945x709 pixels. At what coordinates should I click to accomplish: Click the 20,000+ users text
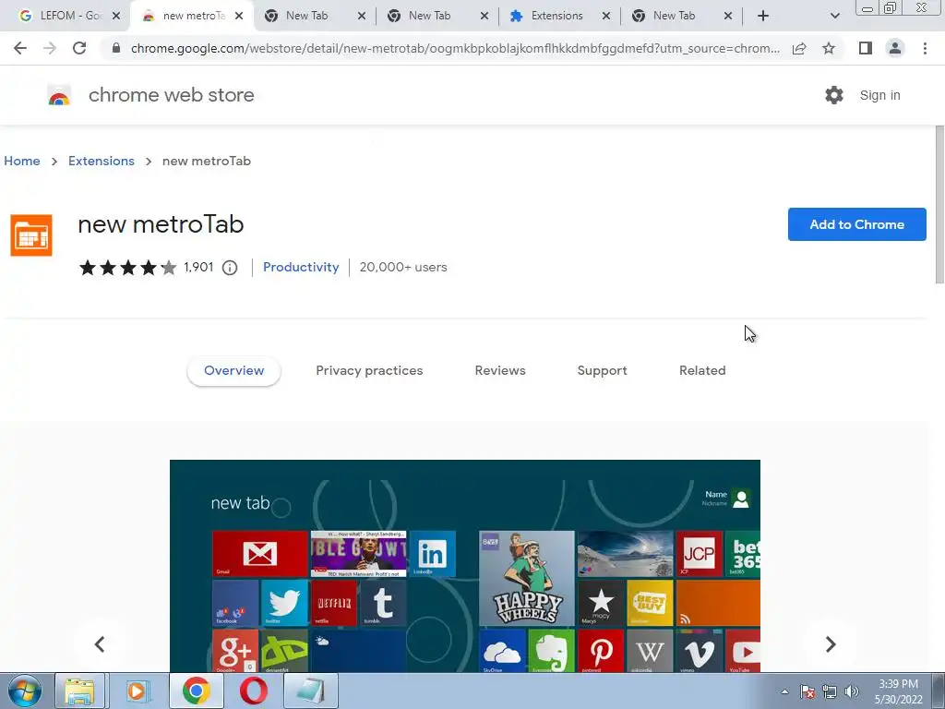403,267
